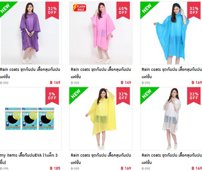Image resolution: width=202 pixels, height=171 pixels.
Task: Click the 32% OFF tag on yellow raincoat
Action: pos(123,96)
